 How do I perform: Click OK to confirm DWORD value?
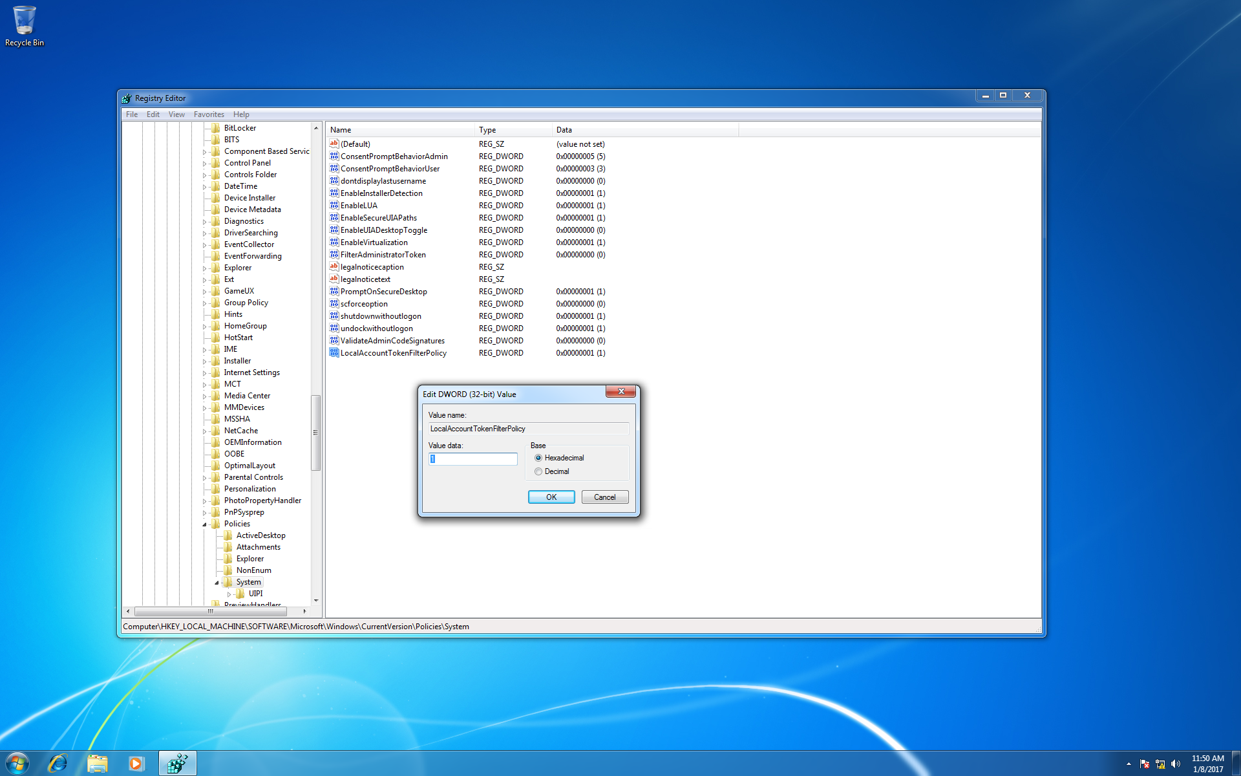tap(551, 497)
